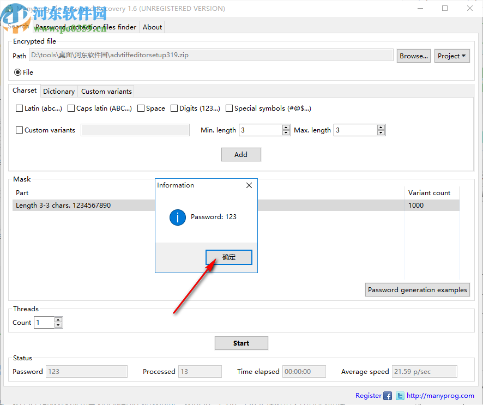The image size is (483, 405).
Task: Increase Min. length with the up arrow
Action: [286, 127]
